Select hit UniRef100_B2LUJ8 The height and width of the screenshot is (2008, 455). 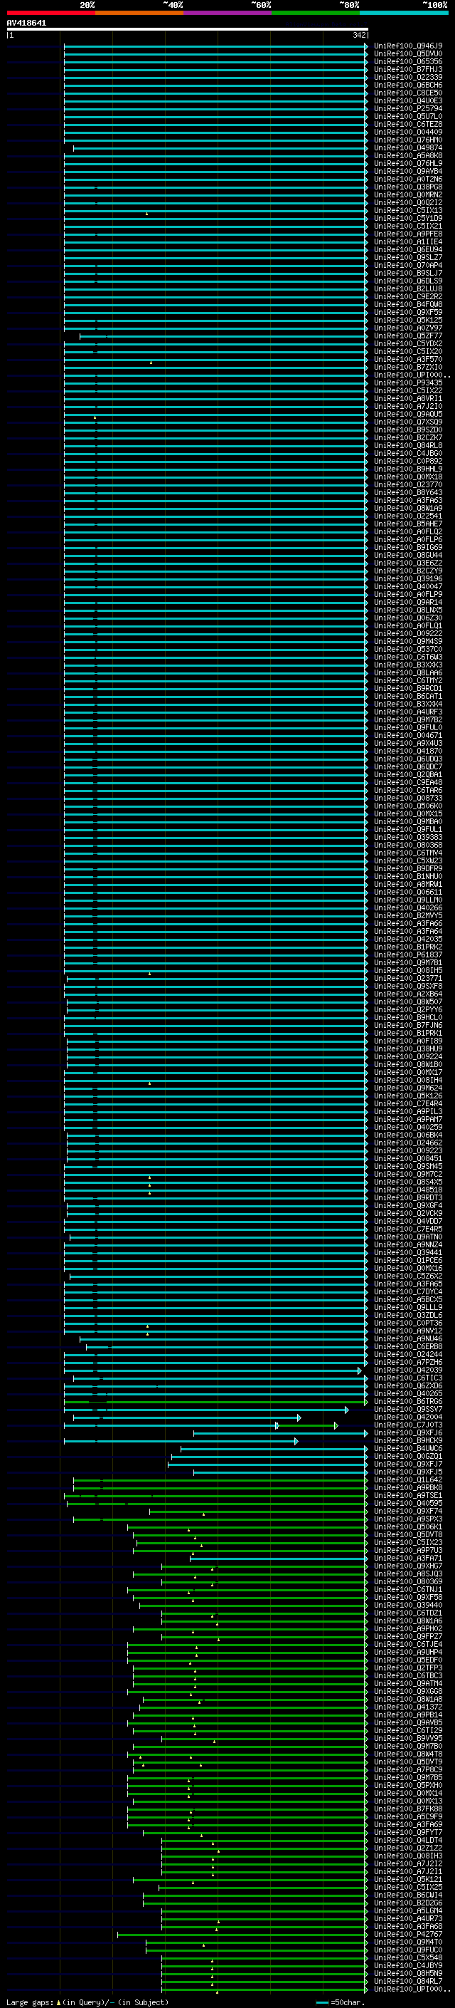408,288
